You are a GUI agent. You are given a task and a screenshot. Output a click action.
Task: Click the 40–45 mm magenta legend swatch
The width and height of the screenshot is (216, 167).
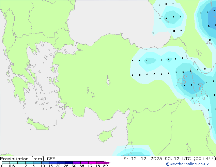coord(92,163)
